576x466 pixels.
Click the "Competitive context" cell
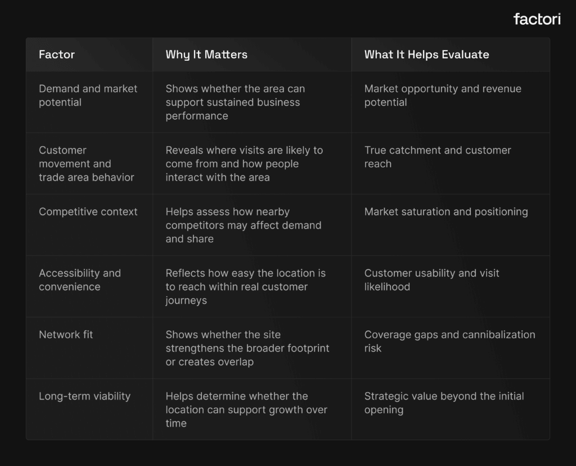pyautogui.click(x=88, y=212)
